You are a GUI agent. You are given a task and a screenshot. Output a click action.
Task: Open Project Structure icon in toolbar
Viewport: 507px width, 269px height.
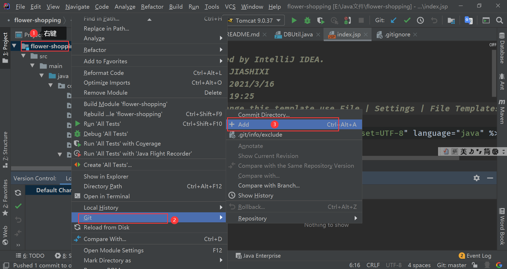tap(451, 20)
